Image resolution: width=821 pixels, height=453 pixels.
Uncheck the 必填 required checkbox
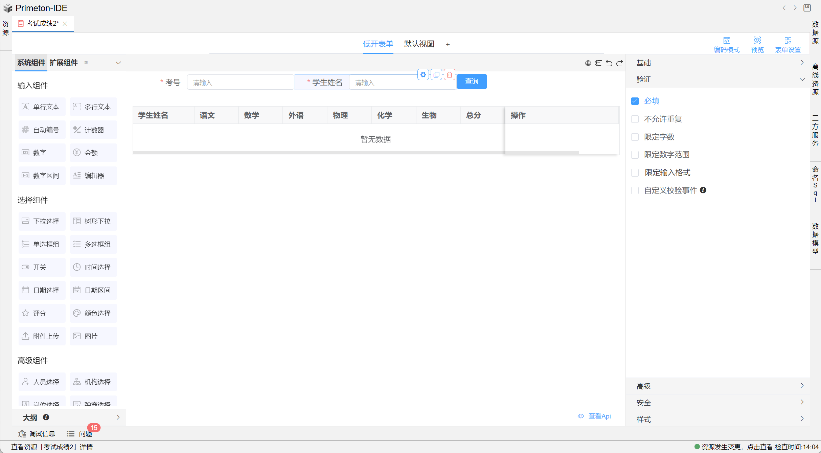[635, 101]
